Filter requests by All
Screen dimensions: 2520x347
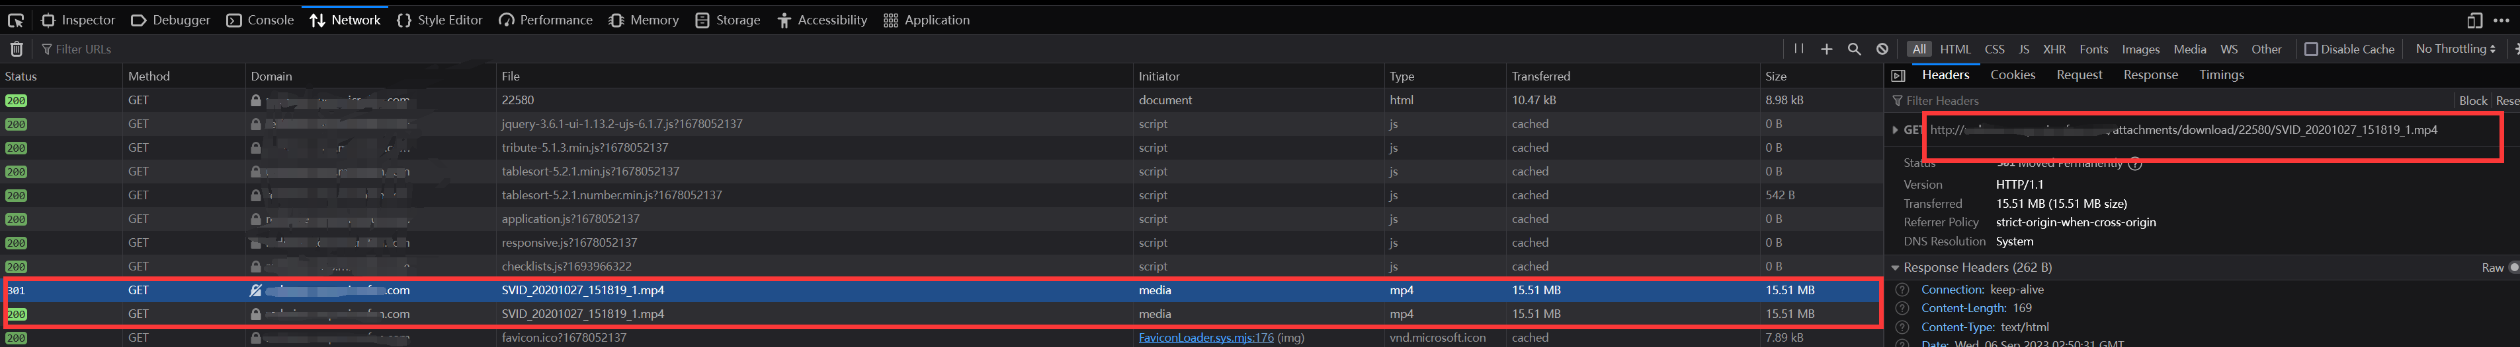[1918, 49]
